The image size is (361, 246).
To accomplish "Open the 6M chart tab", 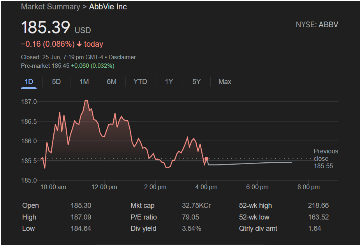I will coord(112,82).
